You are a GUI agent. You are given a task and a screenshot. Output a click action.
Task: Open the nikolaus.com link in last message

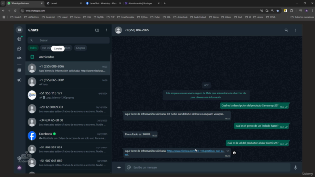tap(195, 151)
